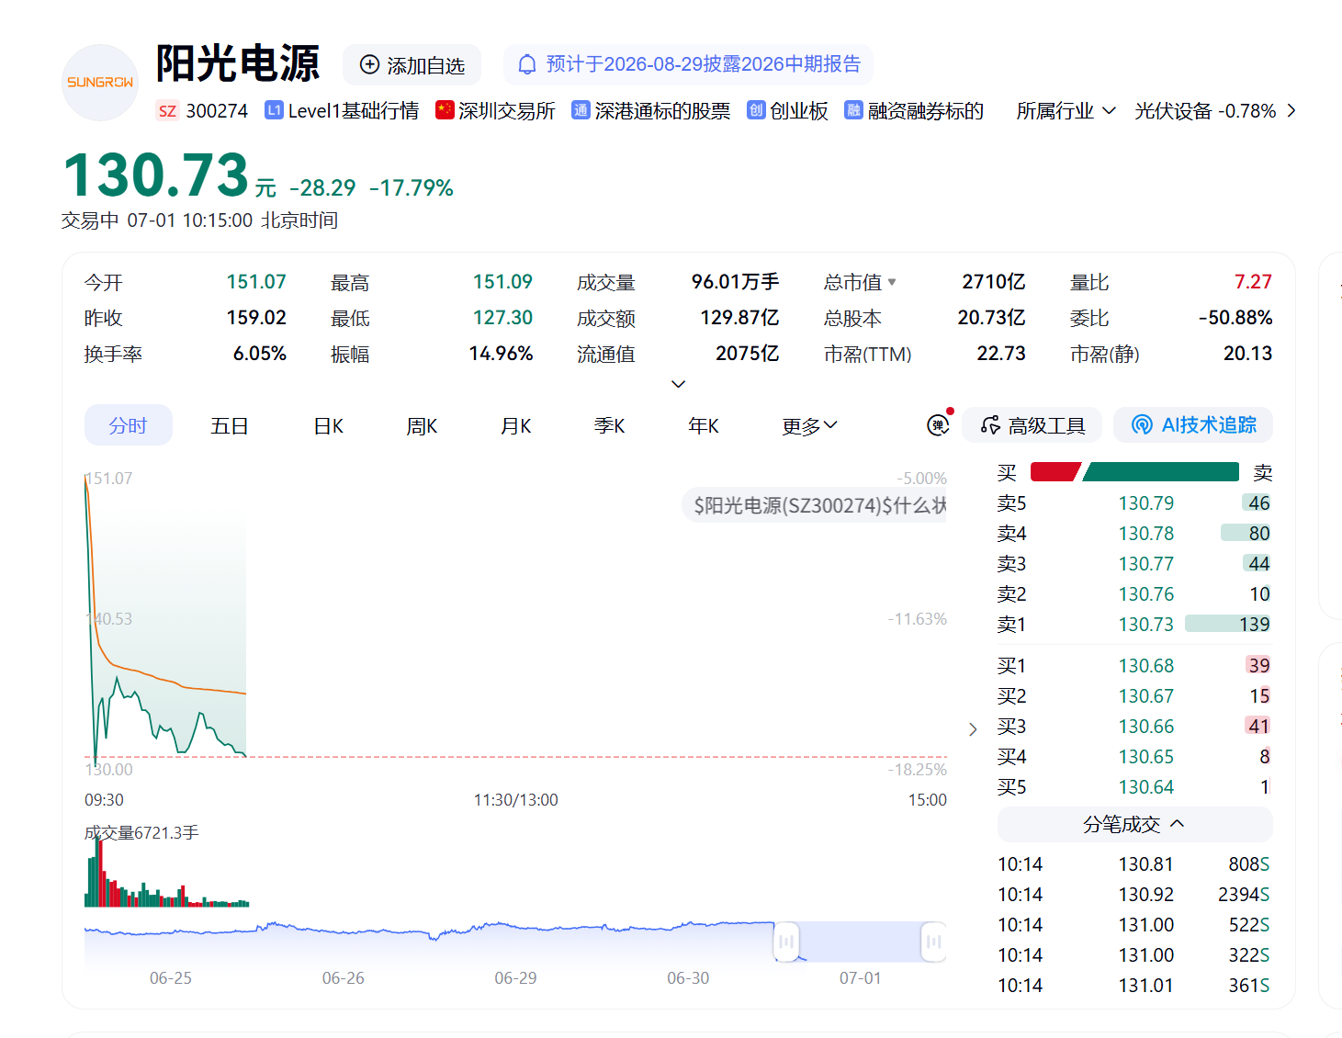
Task: Expand the 所属行业 dropdown
Action: point(1066,111)
